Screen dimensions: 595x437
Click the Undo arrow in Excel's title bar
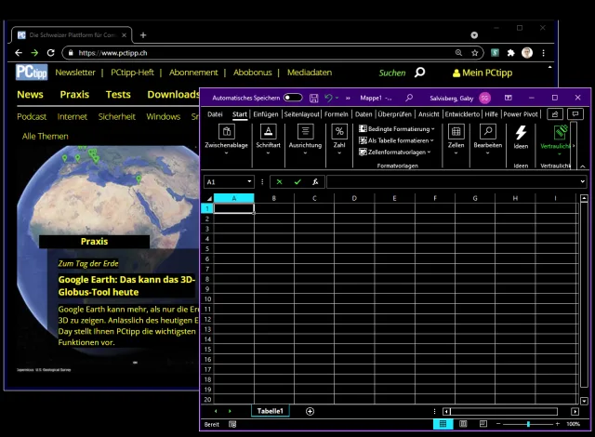coord(328,98)
